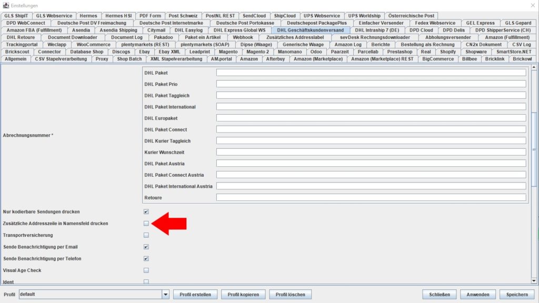Open the Prestashop tab
Screen dimensions: 539x303
pyautogui.click(x=400, y=52)
